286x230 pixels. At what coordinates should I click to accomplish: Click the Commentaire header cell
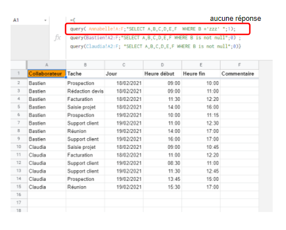(239, 73)
